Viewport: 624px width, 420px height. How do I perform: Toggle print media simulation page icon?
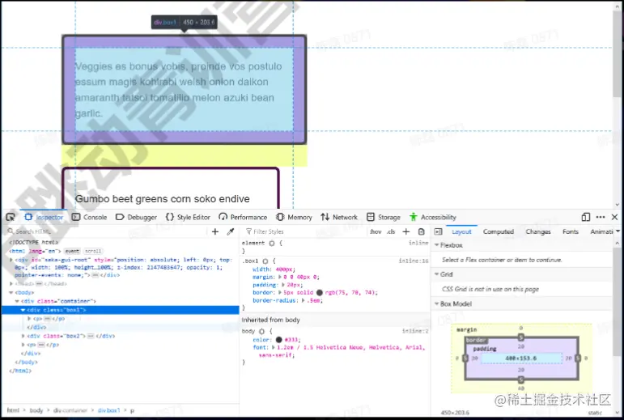click(422, 231)
